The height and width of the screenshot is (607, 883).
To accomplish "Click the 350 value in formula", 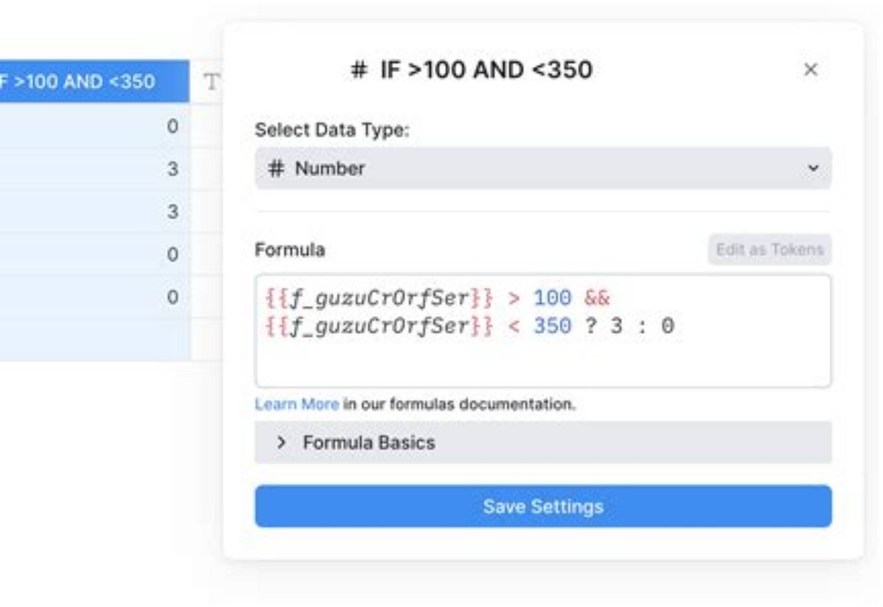I will click(552, 326).
